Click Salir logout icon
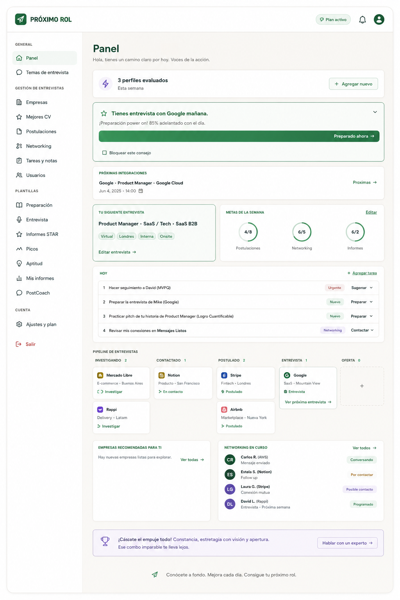Viewport: 400px width, 600px height. click(x=18, y=344)
